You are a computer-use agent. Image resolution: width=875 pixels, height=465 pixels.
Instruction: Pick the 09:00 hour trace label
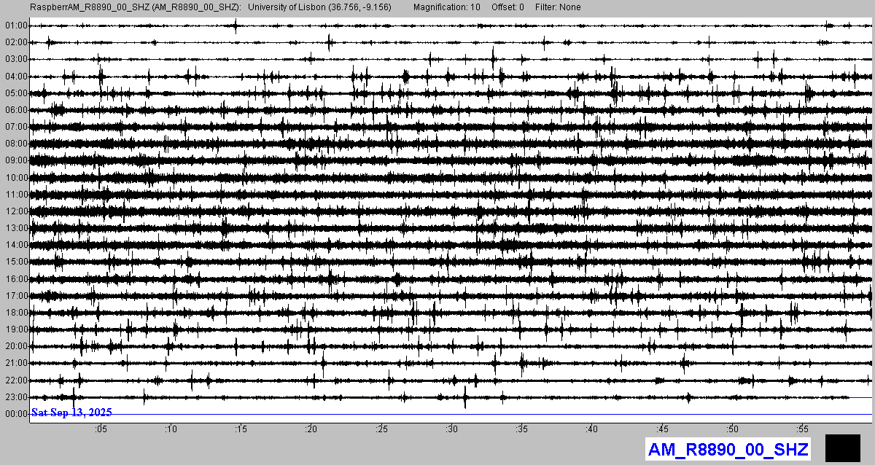coord(15,160)
